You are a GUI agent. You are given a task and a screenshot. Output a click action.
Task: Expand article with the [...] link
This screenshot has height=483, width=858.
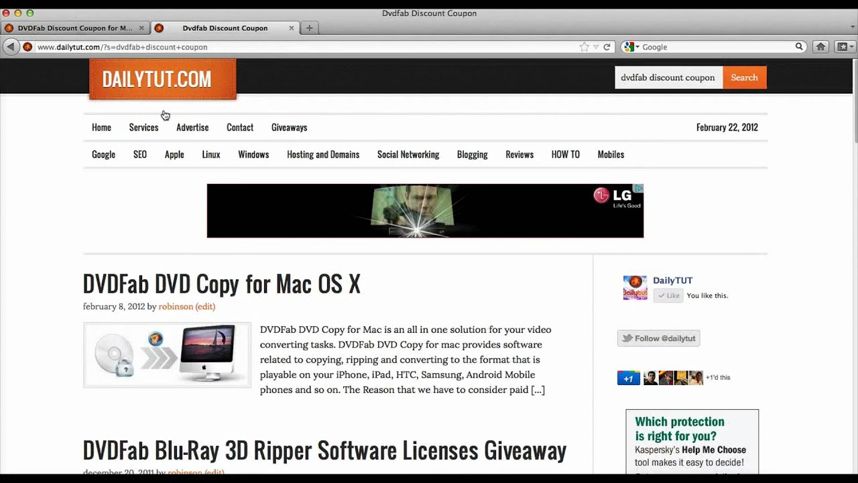[538, 390]
